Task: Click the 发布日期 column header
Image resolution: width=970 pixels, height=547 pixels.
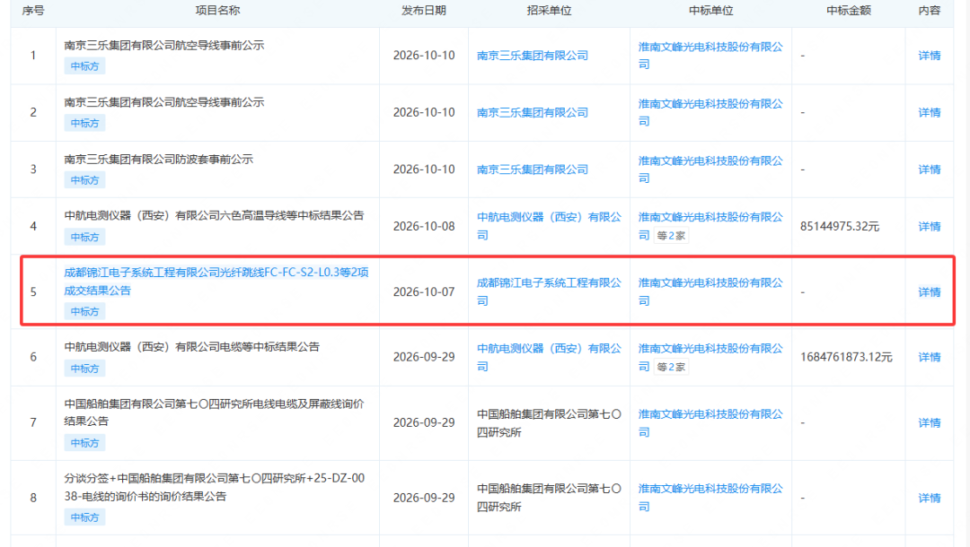Action: click(x=424, y=11)
